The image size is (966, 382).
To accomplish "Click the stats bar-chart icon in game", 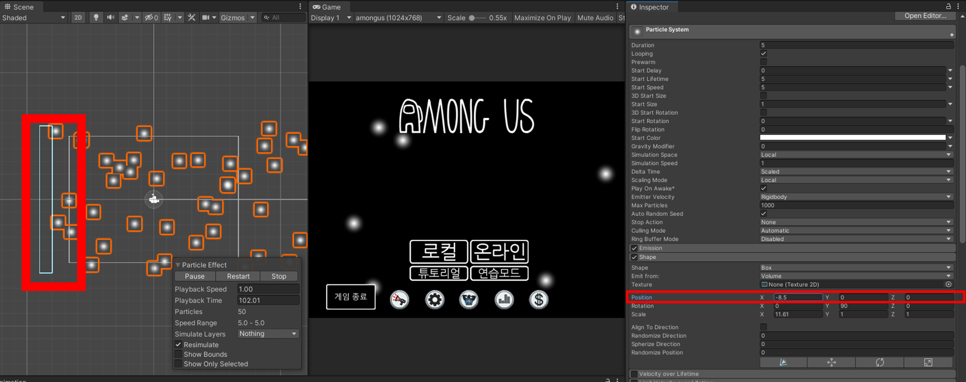I will coord(504,300).
